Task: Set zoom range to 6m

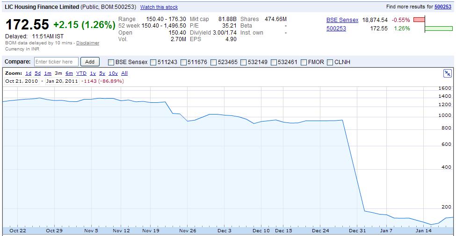Action: point(69,73)
